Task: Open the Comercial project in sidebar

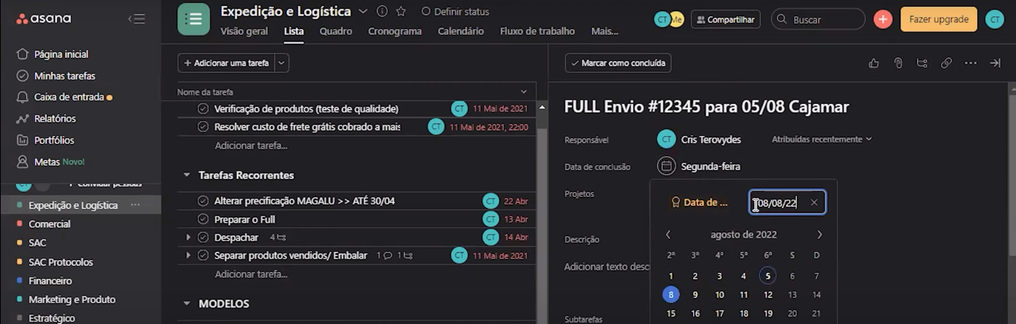Action: 49,224
